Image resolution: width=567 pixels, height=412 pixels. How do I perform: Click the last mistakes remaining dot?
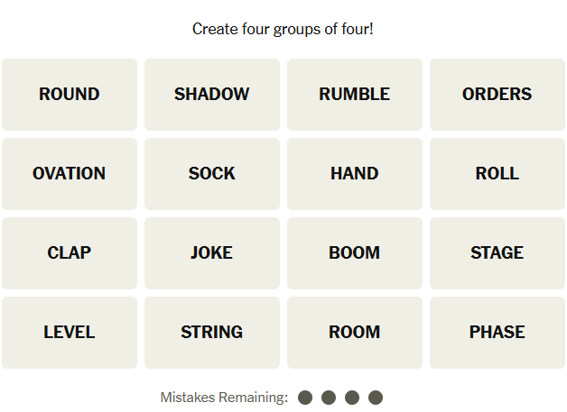(376, 398)
